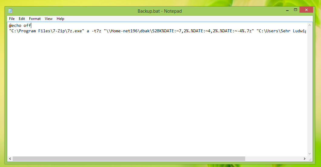Open the View menu

49,19
